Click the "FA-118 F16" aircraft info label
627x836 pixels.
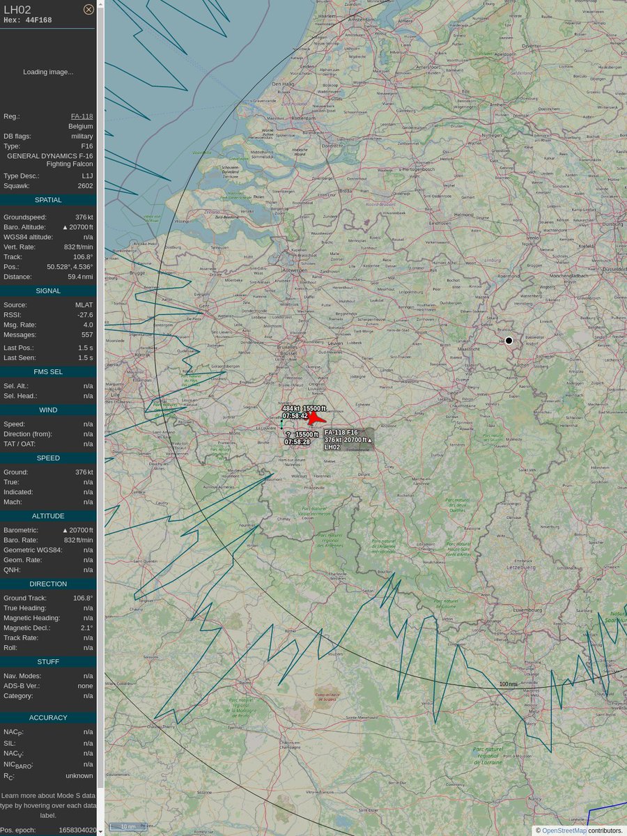[x=341, y=433]
